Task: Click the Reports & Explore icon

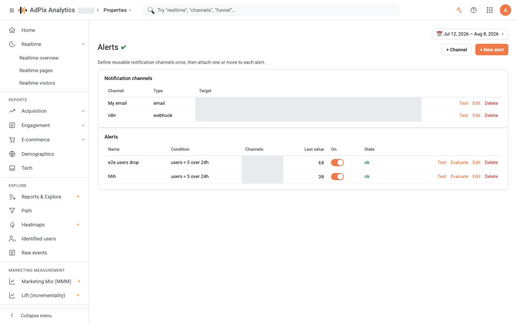Action: click(x=12, y=197)
